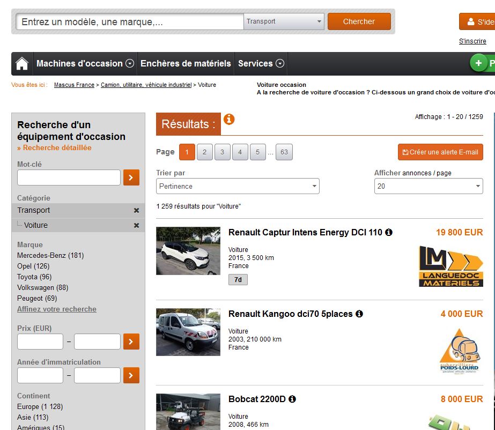Click the 7d badge on Renault Captur listing
This screenshot has height=430, width=495.
(x=238, y=280)
